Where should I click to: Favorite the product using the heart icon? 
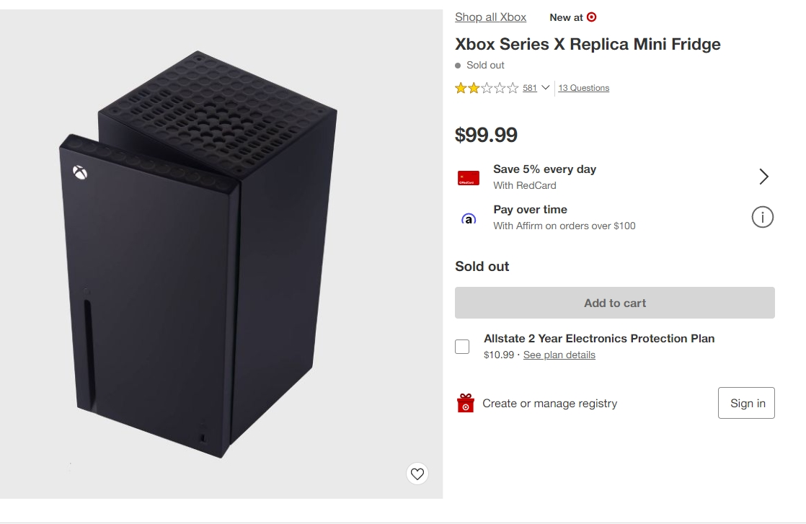[417, 474]
